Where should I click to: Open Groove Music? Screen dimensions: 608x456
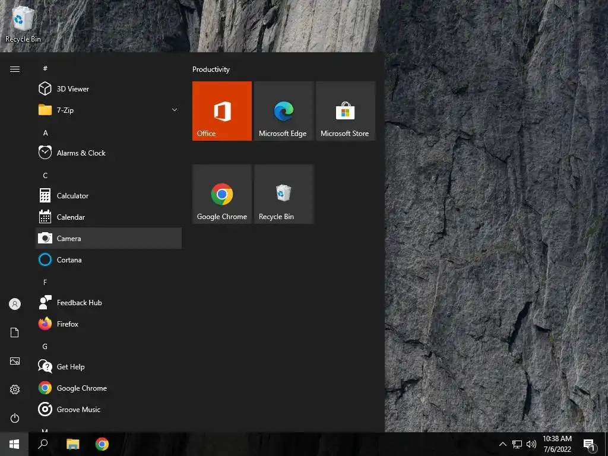109,409
